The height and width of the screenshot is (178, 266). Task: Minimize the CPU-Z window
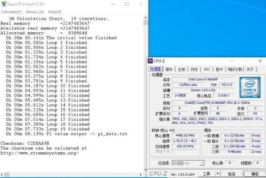tap(232, 61)
